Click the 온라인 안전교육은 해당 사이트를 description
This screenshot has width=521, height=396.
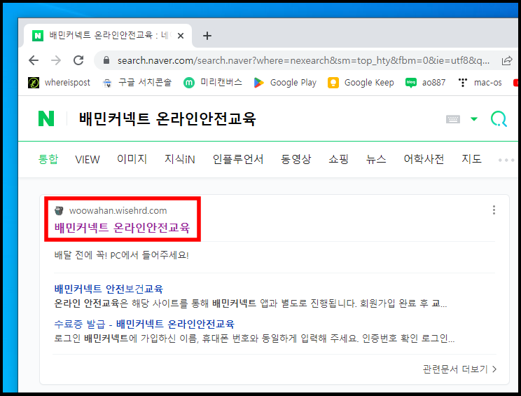click(x=250, y=303)
